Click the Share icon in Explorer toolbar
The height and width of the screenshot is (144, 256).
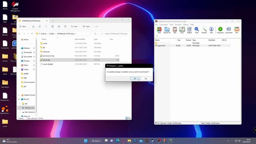coord(59,26)
